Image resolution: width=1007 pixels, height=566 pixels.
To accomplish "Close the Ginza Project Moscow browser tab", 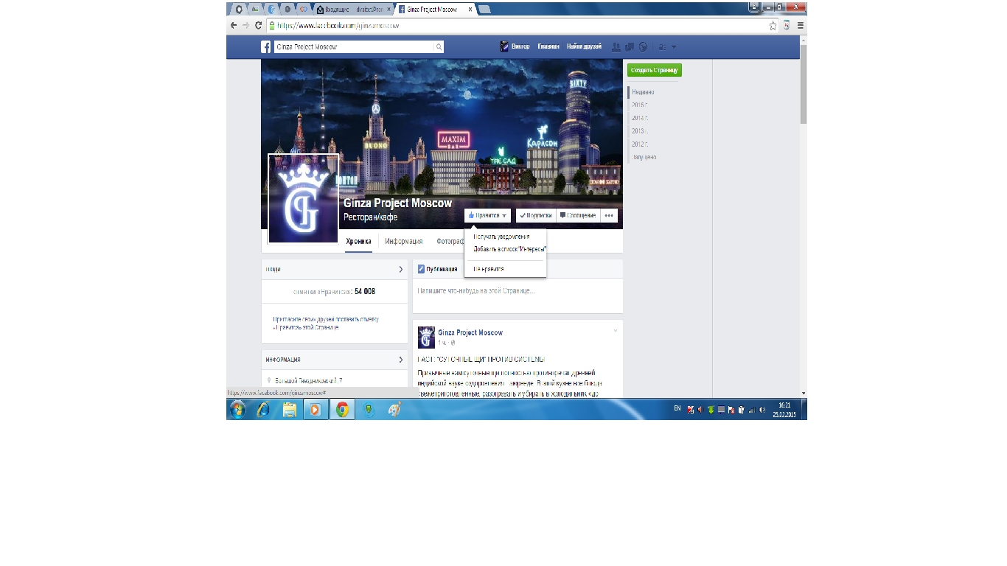I will point(470,10).
